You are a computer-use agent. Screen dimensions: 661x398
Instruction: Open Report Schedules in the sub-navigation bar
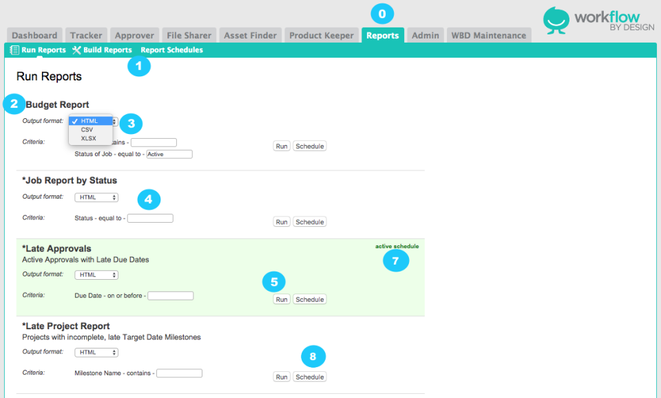171,49
